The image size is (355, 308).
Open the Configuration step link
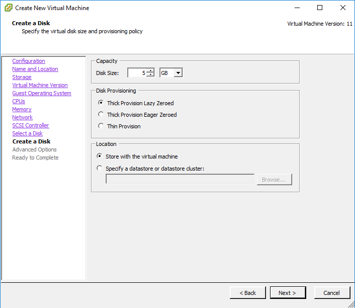point(29,61)
